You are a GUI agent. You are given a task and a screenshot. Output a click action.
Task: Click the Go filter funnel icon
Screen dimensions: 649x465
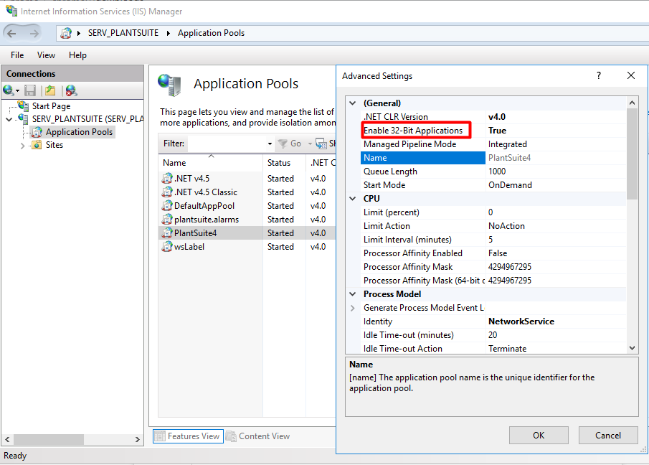[283, 144]
